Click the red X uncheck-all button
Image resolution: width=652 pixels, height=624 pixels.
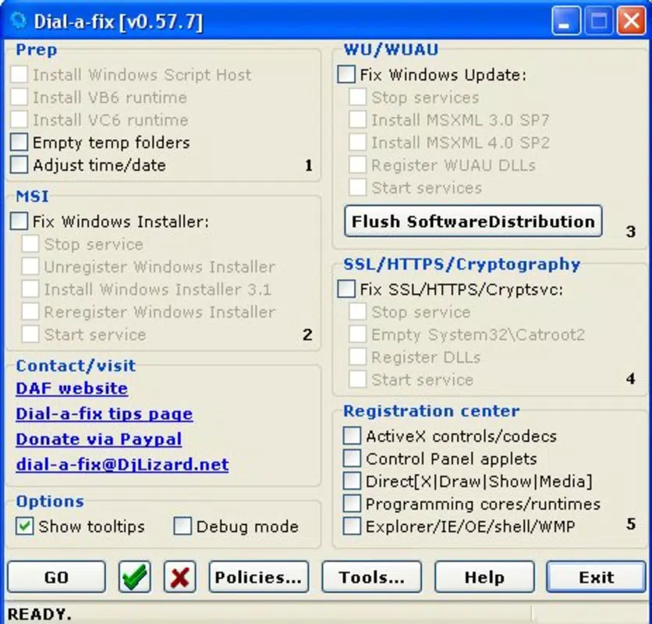click(179, 576)
